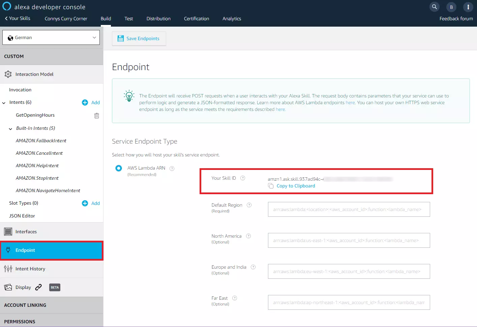This screenshot has height=327, width=477.
Task: Click the link chain icon beside Display
Action: [x=38, y=287]
